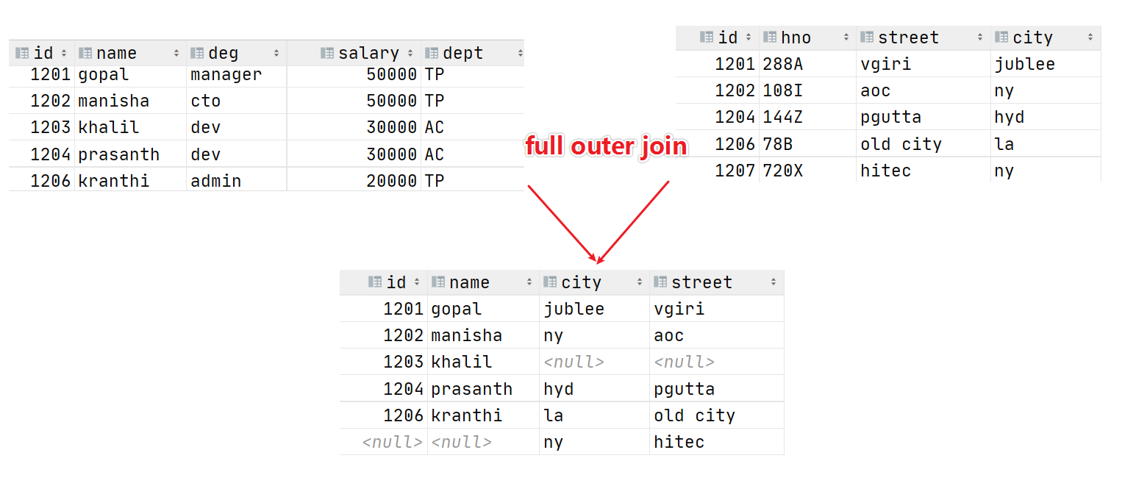Click column icon beside id in hno table
Screen dimensions: 1125x486
707,37
